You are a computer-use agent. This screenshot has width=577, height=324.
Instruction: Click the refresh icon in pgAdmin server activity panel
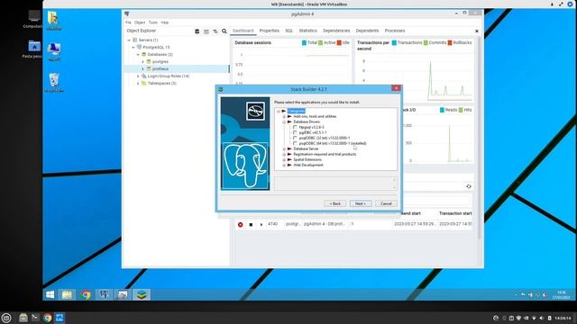click(x=469, y=186)
